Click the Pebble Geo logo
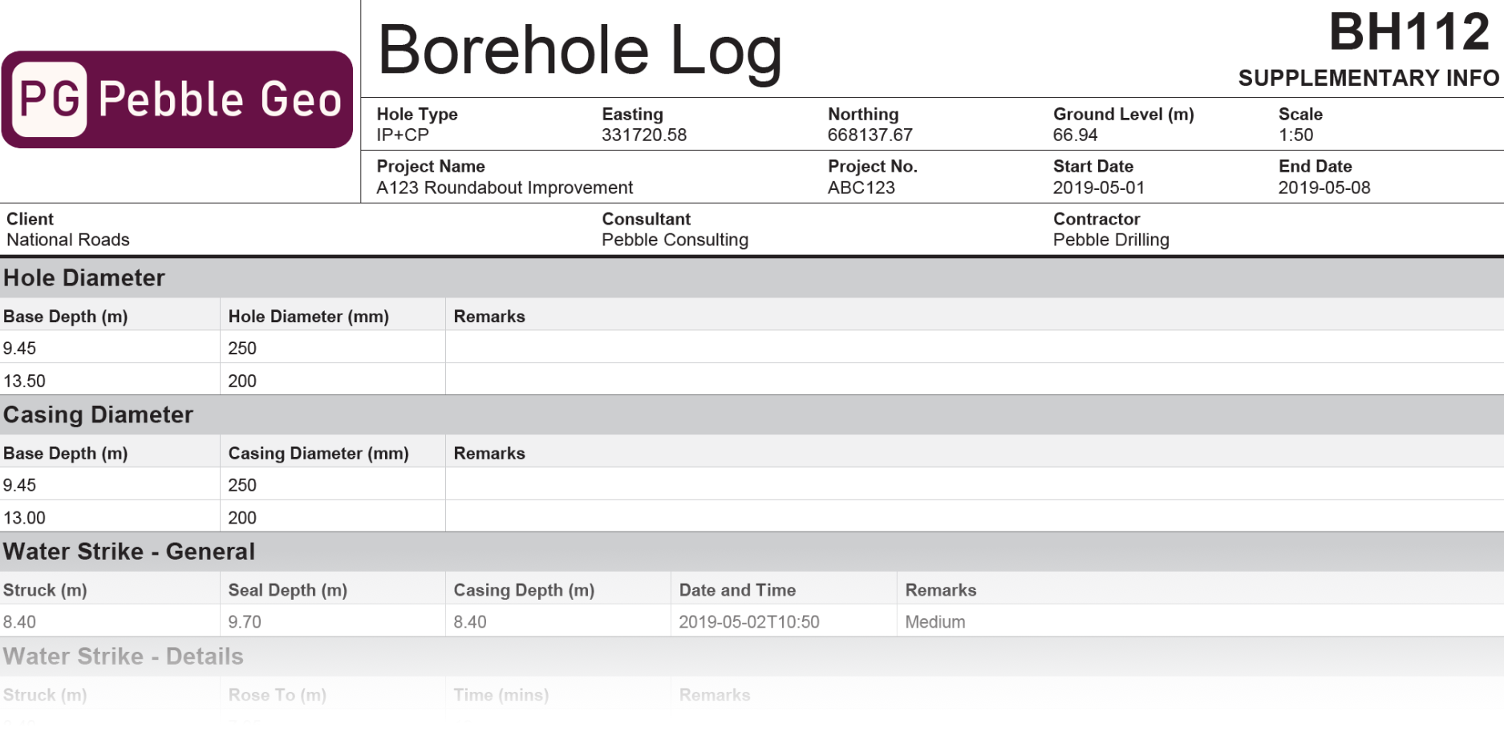 [177, 99]
